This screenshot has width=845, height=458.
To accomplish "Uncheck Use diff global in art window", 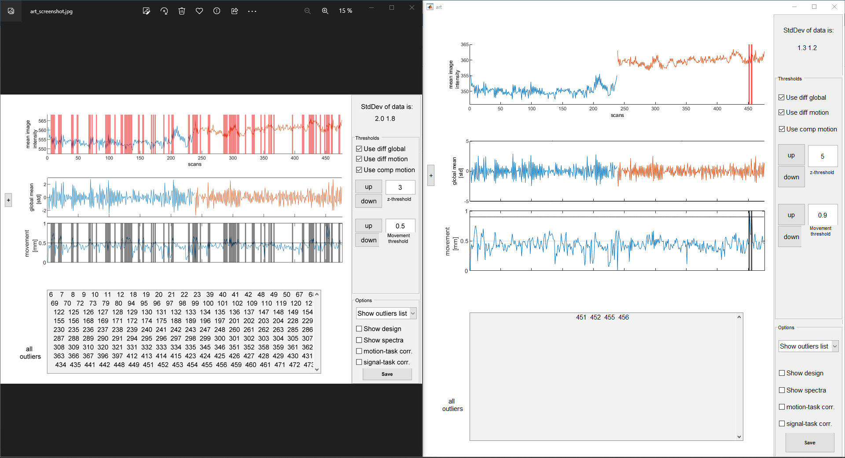I will (x=782, y=98).
